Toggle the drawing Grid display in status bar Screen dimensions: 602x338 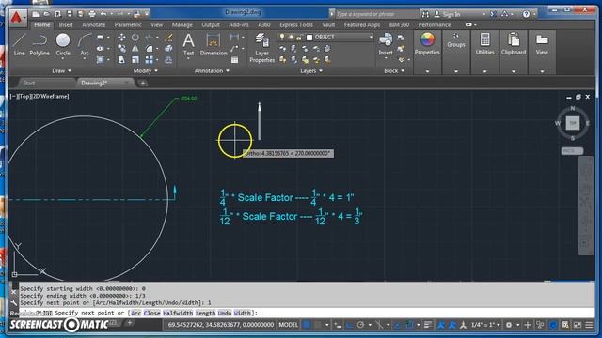coord(307,325)
